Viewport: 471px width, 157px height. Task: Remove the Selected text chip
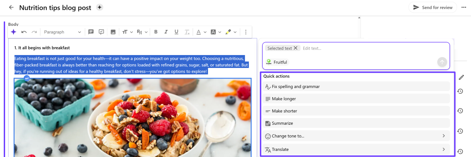click(295, 48)
